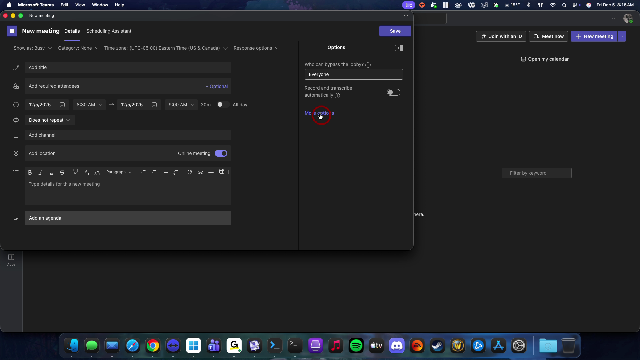Image resolution: width=640 pixels, height=360 pixels.
Task: Expand the Show as: Busy dropdown
Action: tap(33, 48)
